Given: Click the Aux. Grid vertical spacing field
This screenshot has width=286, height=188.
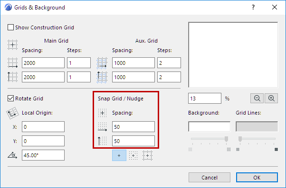Looking at the screenshot, I should (x=133, y=77).
